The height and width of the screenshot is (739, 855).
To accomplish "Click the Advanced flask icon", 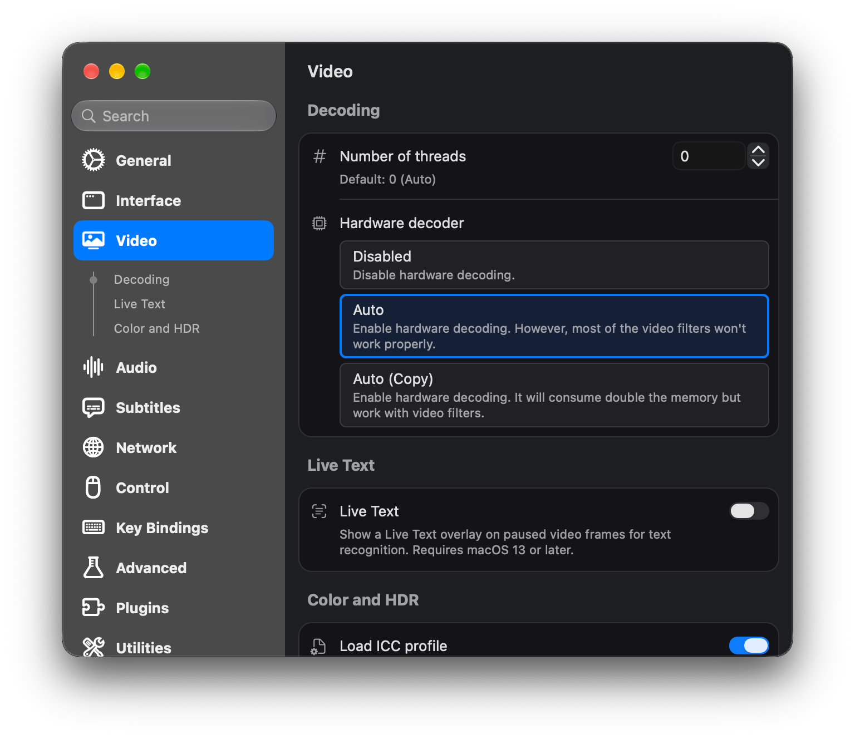I will coord(94,568).
